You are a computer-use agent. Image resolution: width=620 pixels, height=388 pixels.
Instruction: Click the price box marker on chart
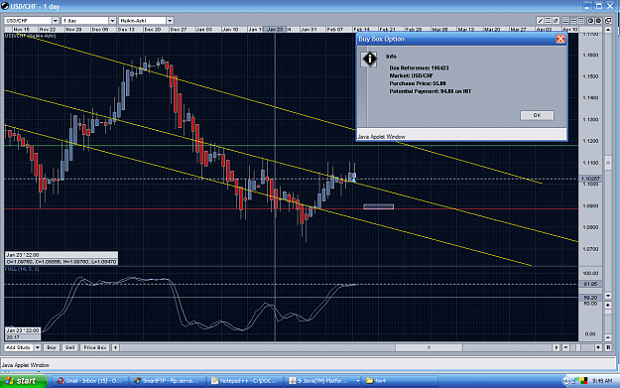coord(378,206)
